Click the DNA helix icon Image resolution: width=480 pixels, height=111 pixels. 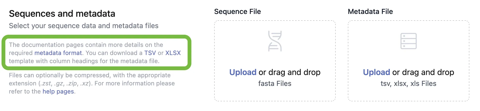click(x=275, y=41)
